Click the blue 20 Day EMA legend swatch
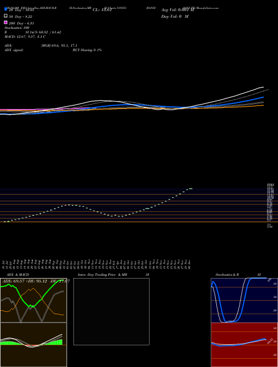Viewport: 278px width, 367px height. pos(6,9)
